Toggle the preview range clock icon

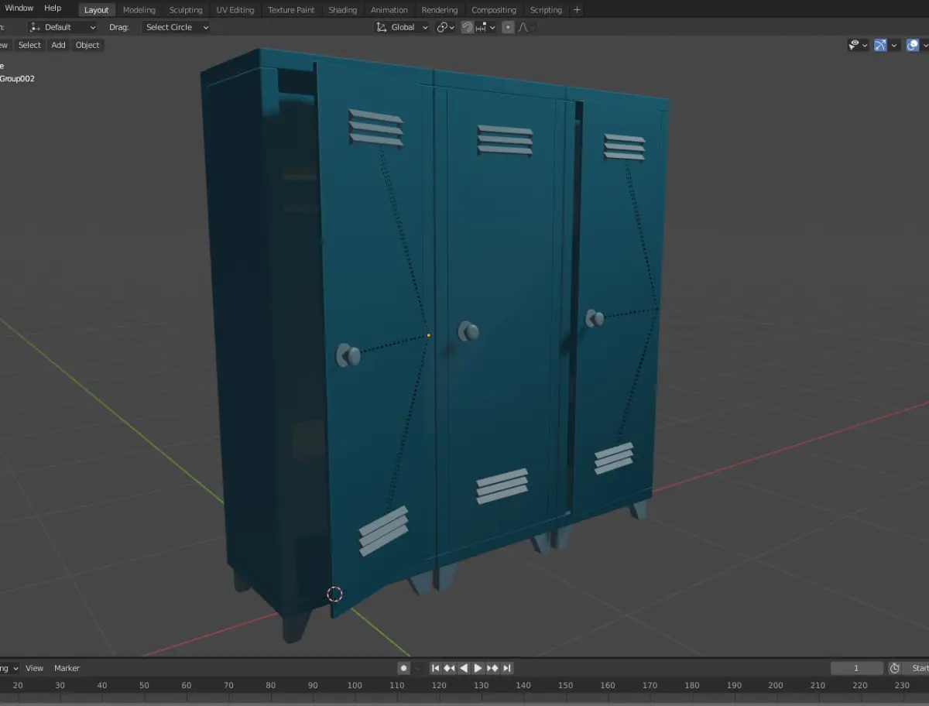point(894,668)
